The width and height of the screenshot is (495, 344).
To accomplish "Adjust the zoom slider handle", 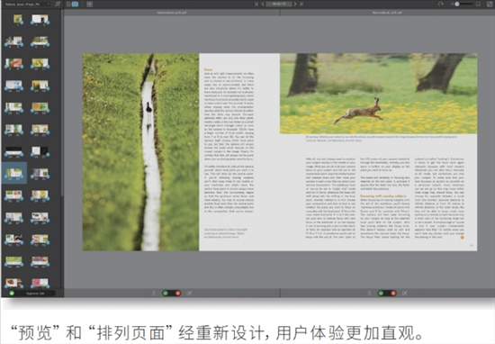I will [x=457, y=5].
